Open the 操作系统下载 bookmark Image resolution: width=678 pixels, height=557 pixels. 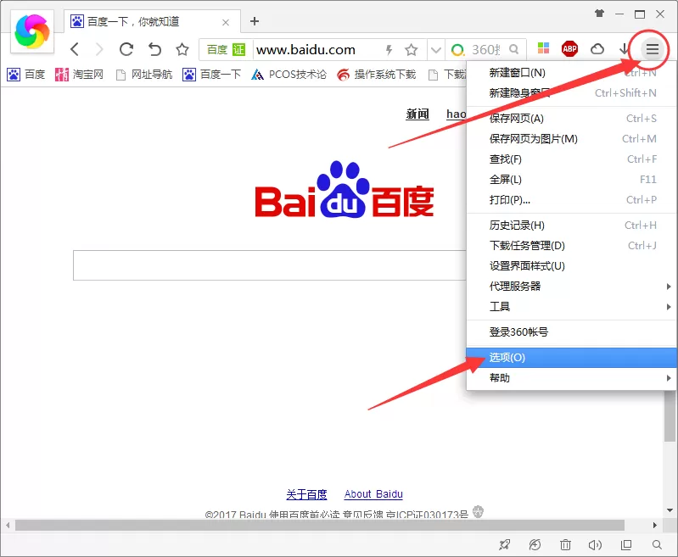(377, 75)
